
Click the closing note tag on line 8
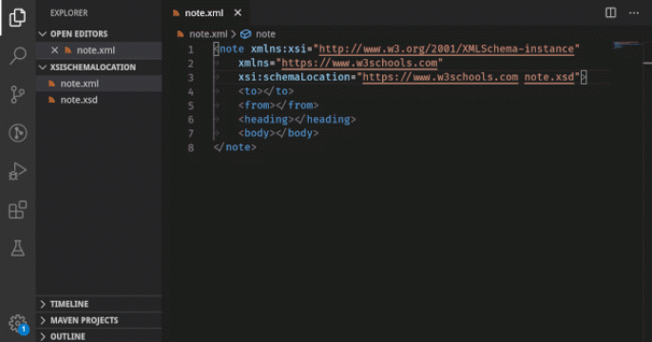(x=235, y=147)
